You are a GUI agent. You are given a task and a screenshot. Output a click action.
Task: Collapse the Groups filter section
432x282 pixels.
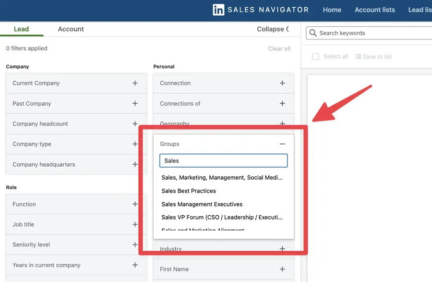(283, 143)
